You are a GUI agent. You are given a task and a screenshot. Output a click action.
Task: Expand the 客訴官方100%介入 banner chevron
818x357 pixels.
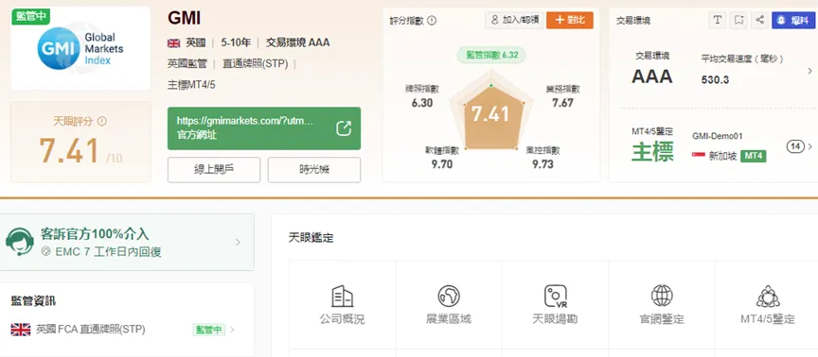click(x=238, y=242)
